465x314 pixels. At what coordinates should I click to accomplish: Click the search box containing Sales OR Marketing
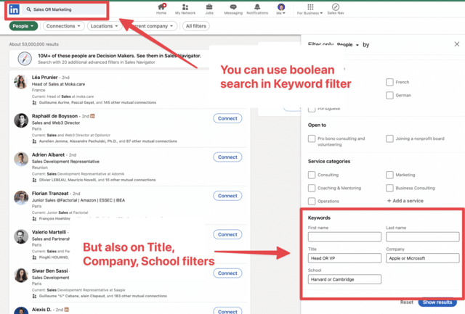click(x=64, y=9)
